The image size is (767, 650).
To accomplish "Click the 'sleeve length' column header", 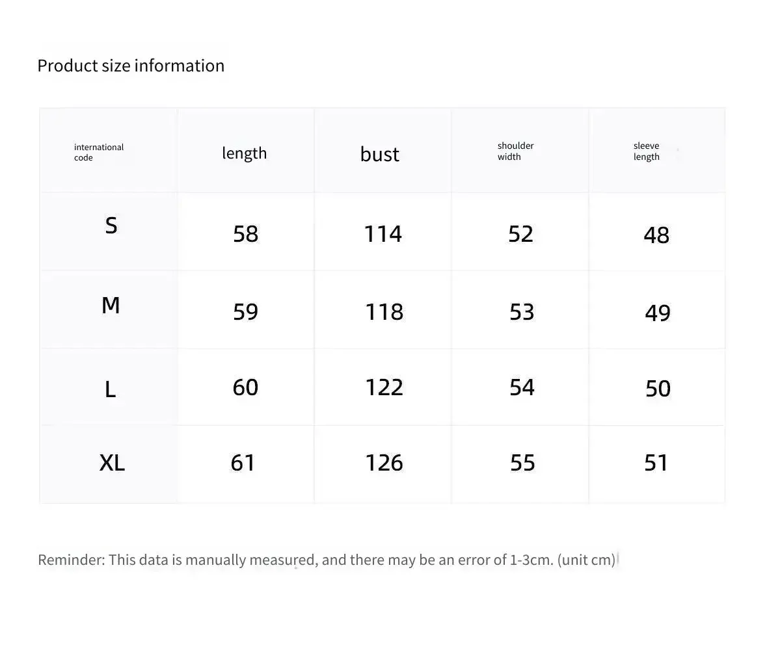I will pos(647,151).
